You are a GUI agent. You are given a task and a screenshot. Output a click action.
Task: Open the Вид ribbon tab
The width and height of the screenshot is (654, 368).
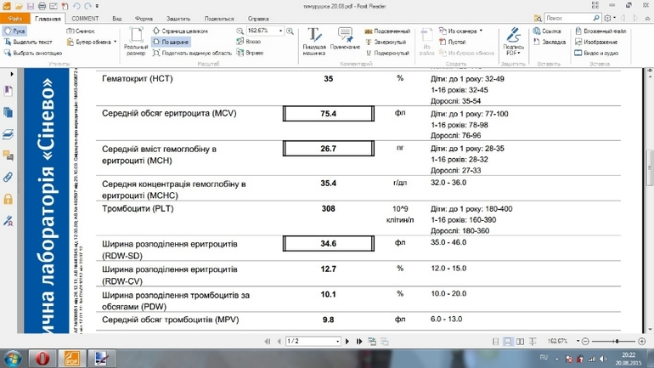click(116, 18)
